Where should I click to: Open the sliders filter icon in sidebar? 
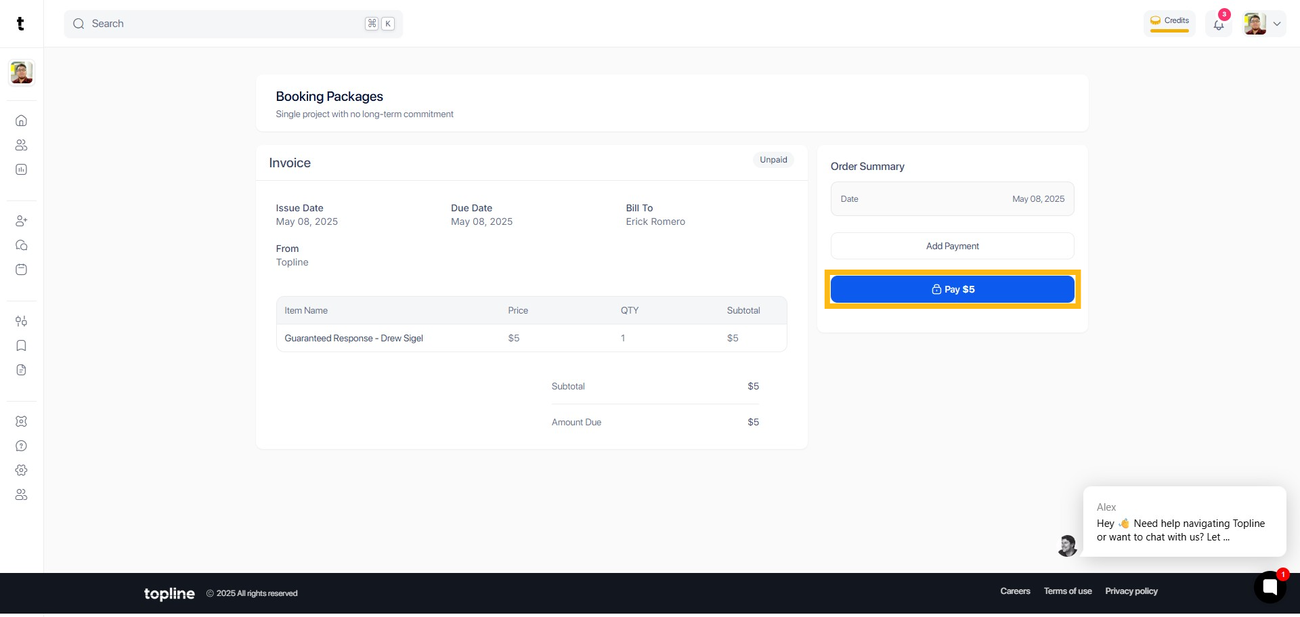point(22,321)
